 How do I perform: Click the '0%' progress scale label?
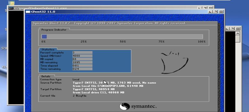43,41
